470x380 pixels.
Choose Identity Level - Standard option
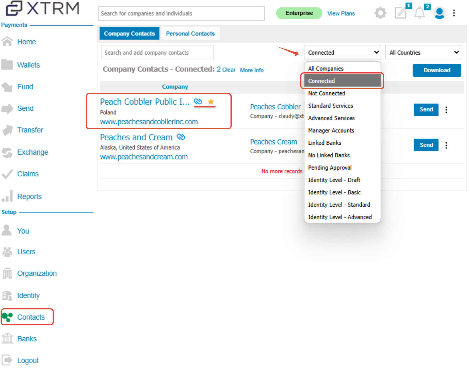(x=342, y=205)
